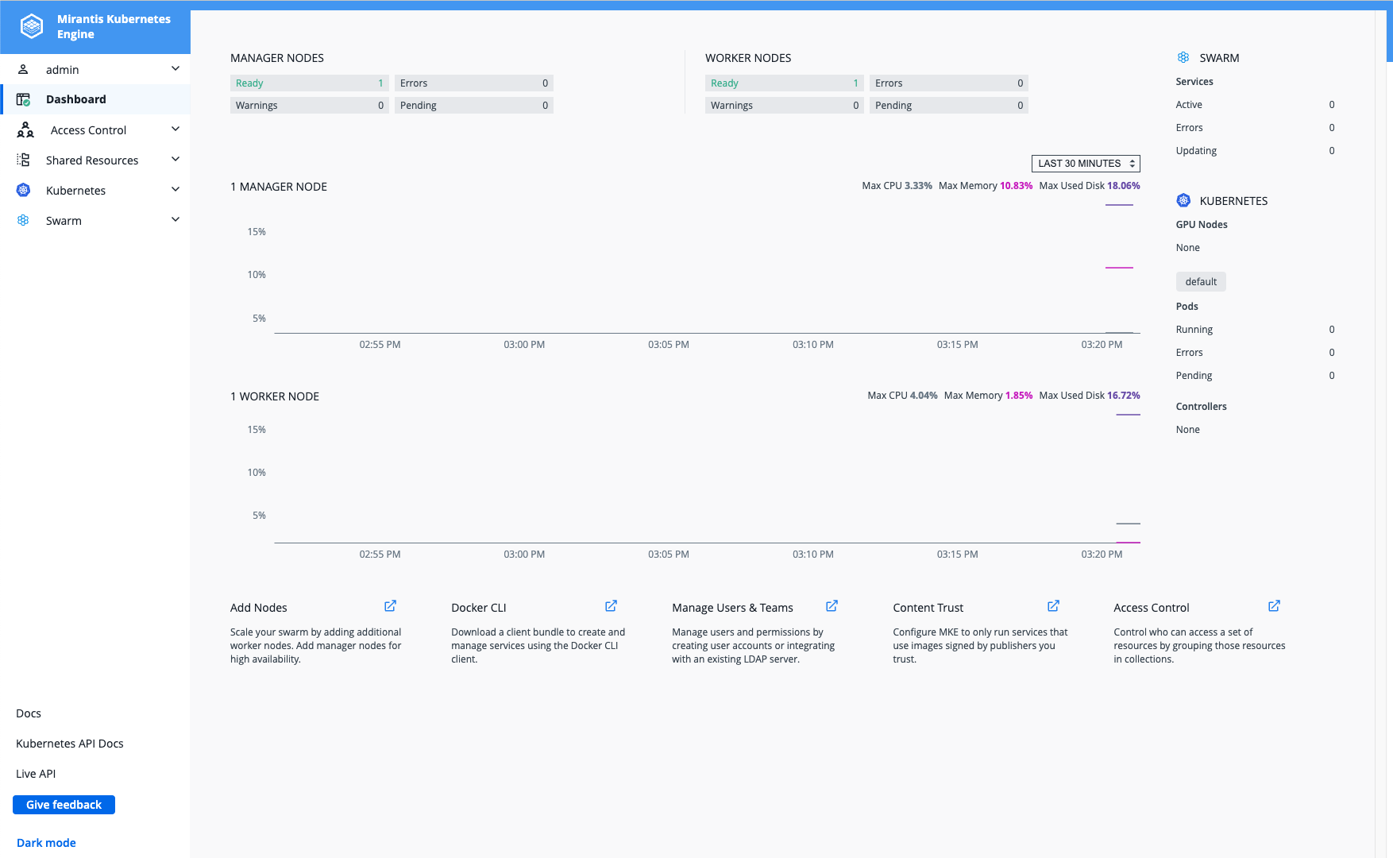The width and height of the screenshot is (1393, 858).
Task: Expand the Kubernetes menu chevron
Action: click(x=176, y=189)
